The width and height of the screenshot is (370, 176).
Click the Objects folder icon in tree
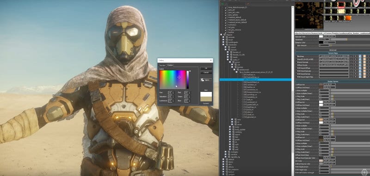(x=224, y=35)
